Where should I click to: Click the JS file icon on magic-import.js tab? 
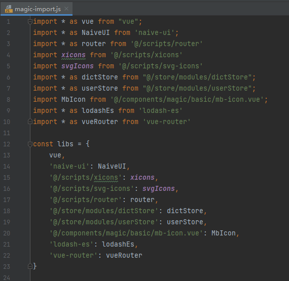9,9
